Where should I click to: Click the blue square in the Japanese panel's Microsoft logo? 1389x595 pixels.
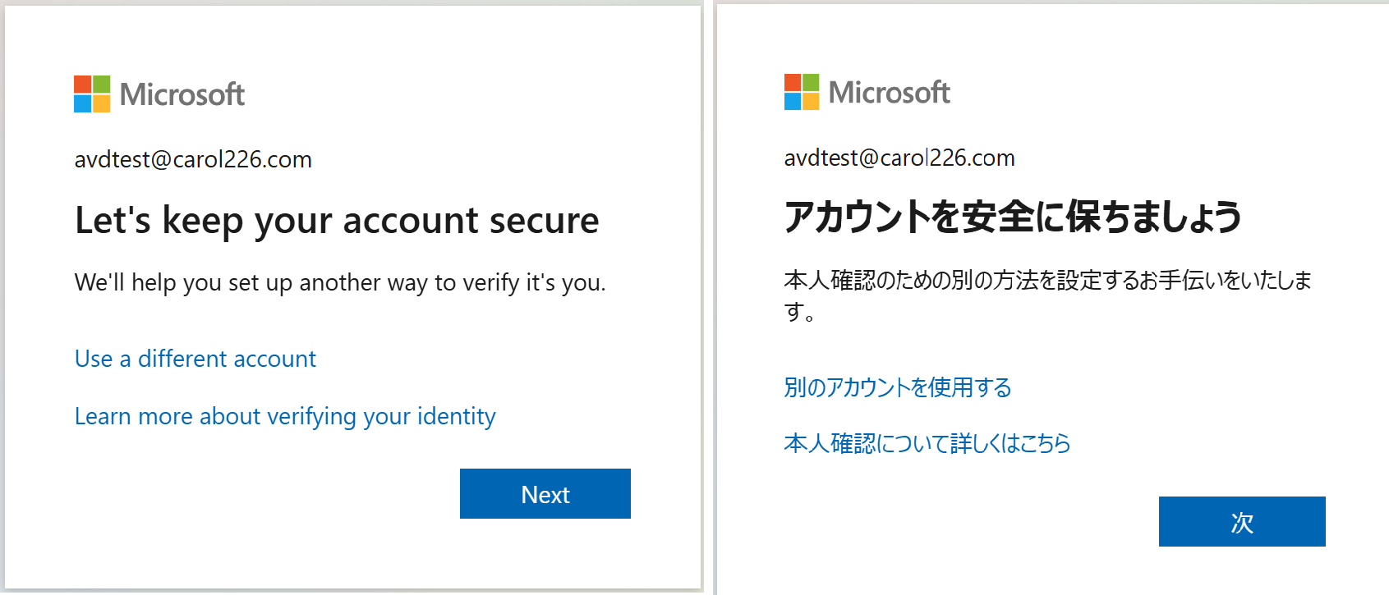click(x=793, y=101)
